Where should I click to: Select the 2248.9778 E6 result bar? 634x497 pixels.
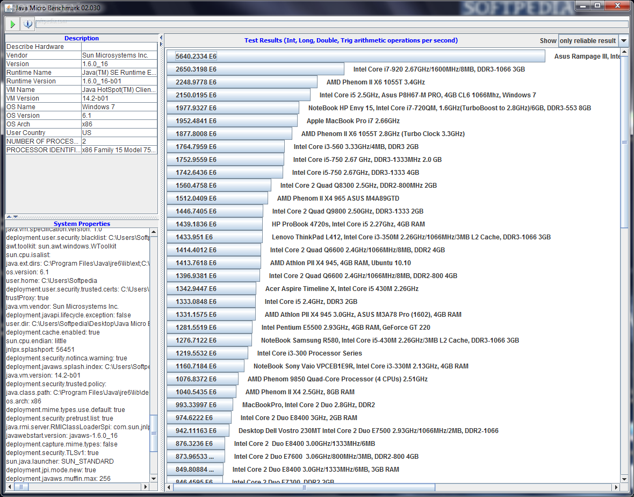click(242, 82)
